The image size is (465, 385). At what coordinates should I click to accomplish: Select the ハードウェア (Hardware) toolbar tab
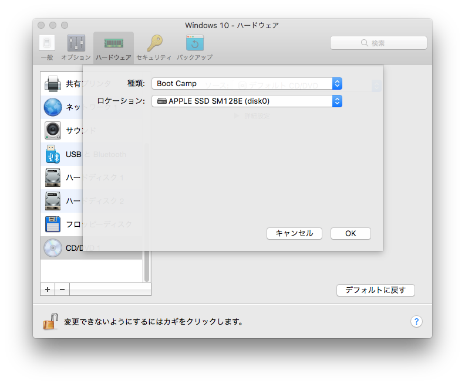point(113,47)
